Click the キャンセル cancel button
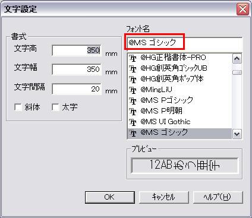Viewport: 252px width, 218px height. point(164,197)
